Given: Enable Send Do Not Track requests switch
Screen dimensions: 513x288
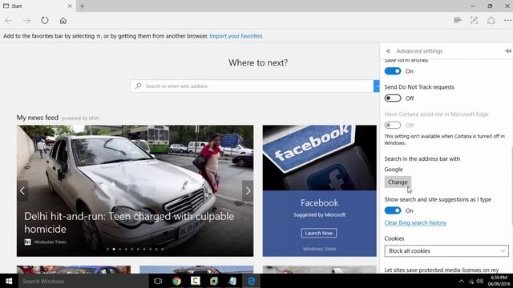Looking at the screenshot, I should 393,98.
